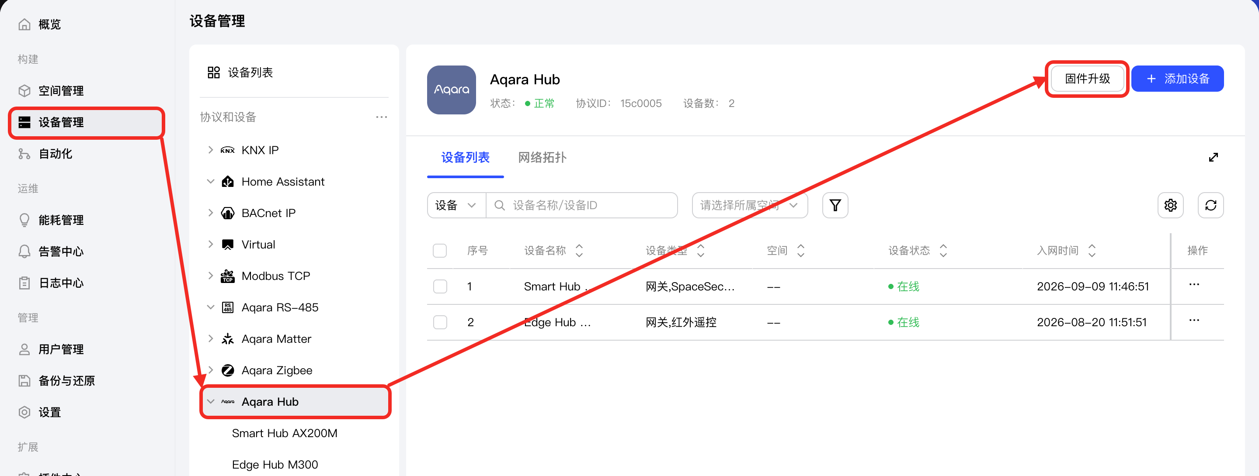Viewport: 1259px width, 476px height.
Task: Expand the Virtual tree node
Action: [211, 244]
